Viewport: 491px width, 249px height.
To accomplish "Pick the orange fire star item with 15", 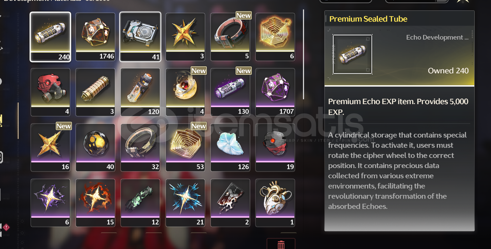I will click(x=96, y=203).
